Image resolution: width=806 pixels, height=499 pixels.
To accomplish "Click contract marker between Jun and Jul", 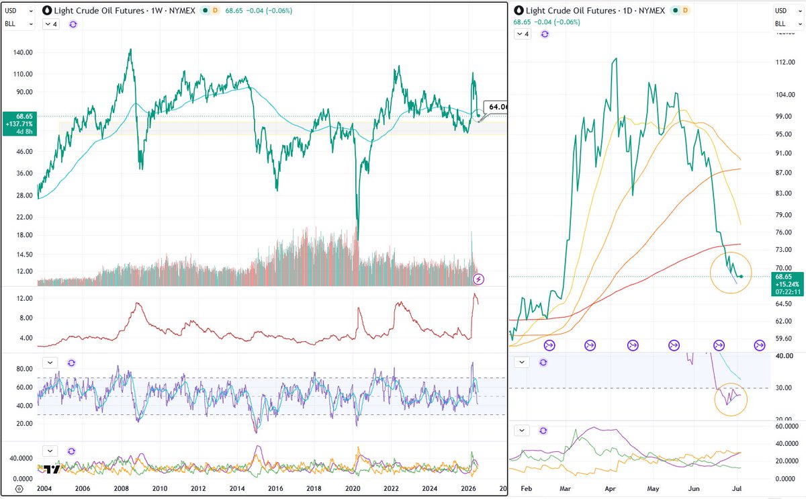I will click(x=718, y=345).
